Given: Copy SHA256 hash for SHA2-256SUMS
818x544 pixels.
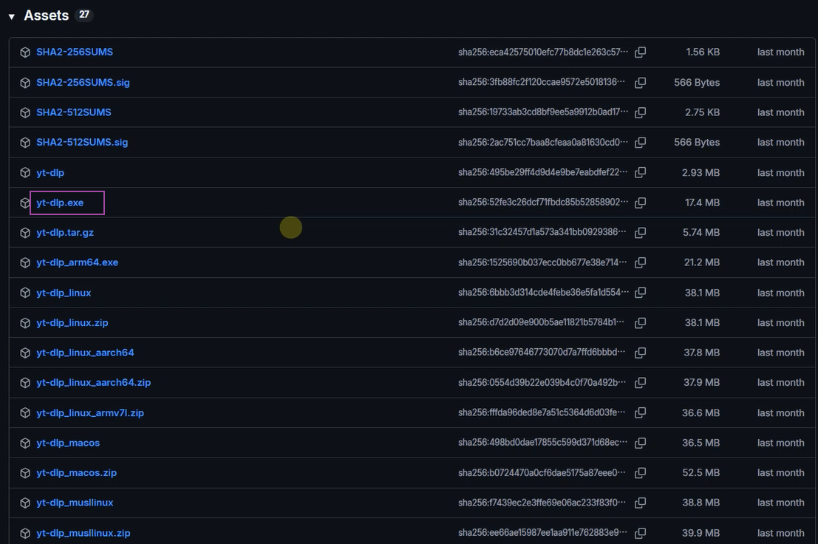Looking at the screenshot, I should (640, 52).
